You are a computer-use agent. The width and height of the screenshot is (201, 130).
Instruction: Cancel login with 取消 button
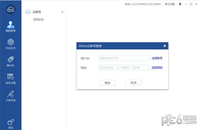[x=133, y=83]
